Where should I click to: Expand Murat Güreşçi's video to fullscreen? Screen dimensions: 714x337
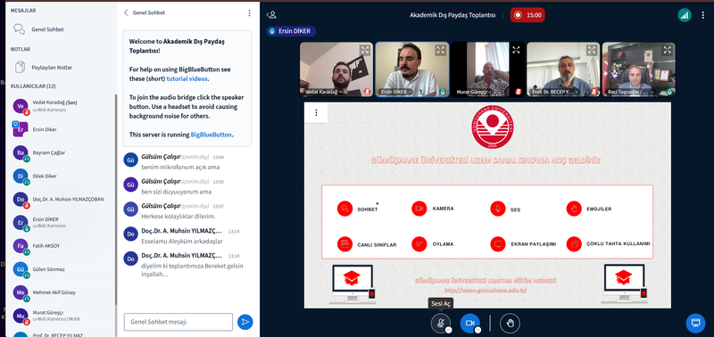516,50
